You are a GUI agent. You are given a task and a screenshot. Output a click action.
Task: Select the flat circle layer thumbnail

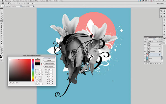click(x=147, y=55)
